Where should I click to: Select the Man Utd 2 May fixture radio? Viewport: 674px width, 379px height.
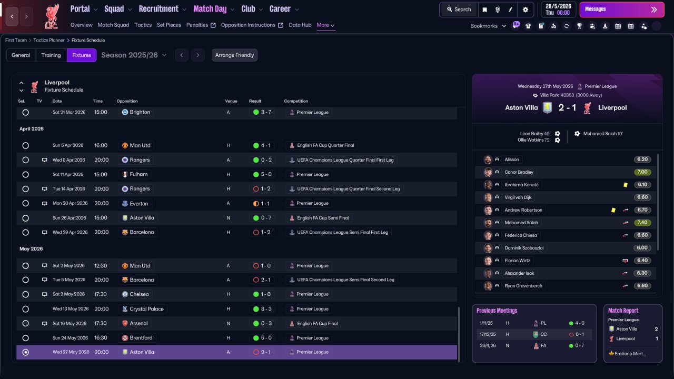point(25,266)
